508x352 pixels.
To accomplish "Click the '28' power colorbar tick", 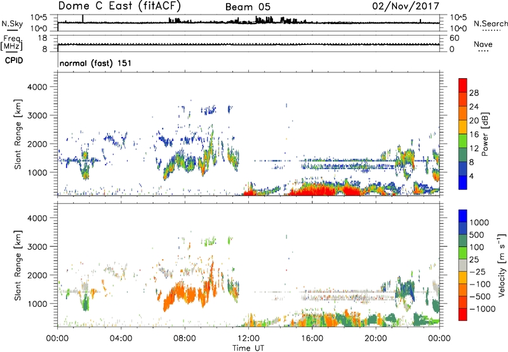I will (x=474, y=93).
